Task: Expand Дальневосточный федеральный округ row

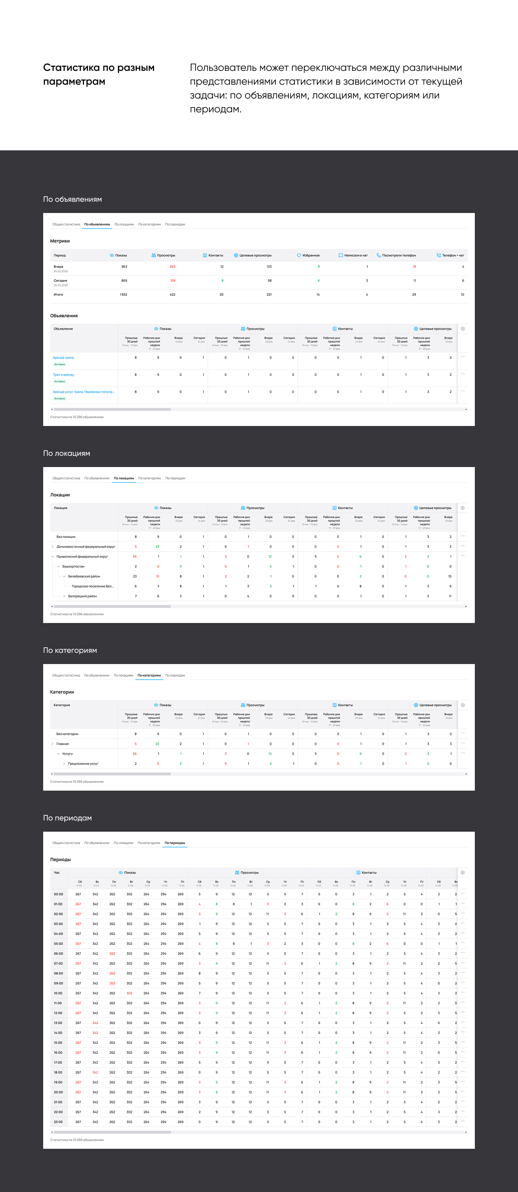Action: [x=53, y=547]
